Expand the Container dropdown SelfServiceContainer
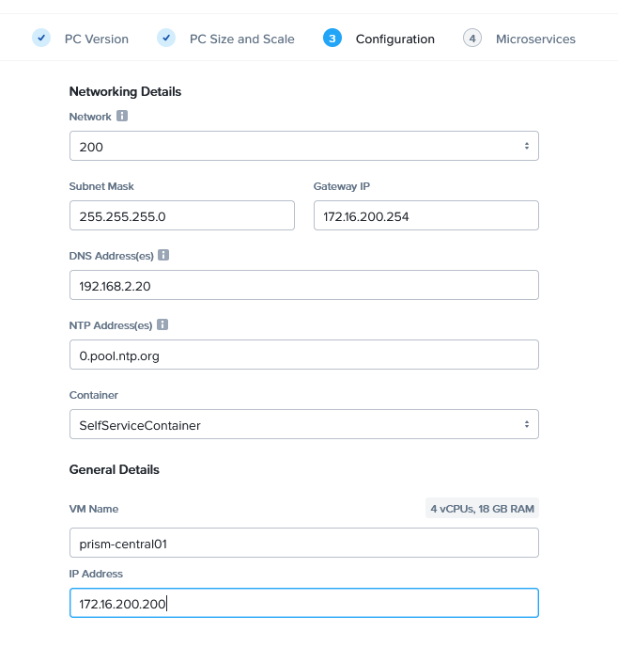The height and width of the screenshot is (663, 618). click(x=303, y=424)
